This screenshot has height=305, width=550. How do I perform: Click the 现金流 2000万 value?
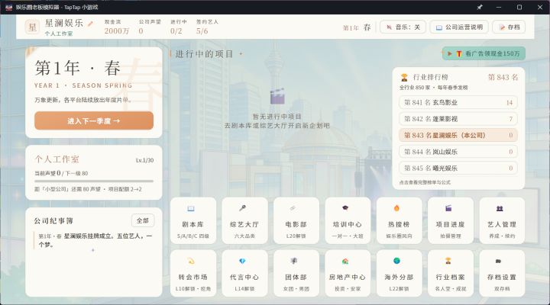117,31
